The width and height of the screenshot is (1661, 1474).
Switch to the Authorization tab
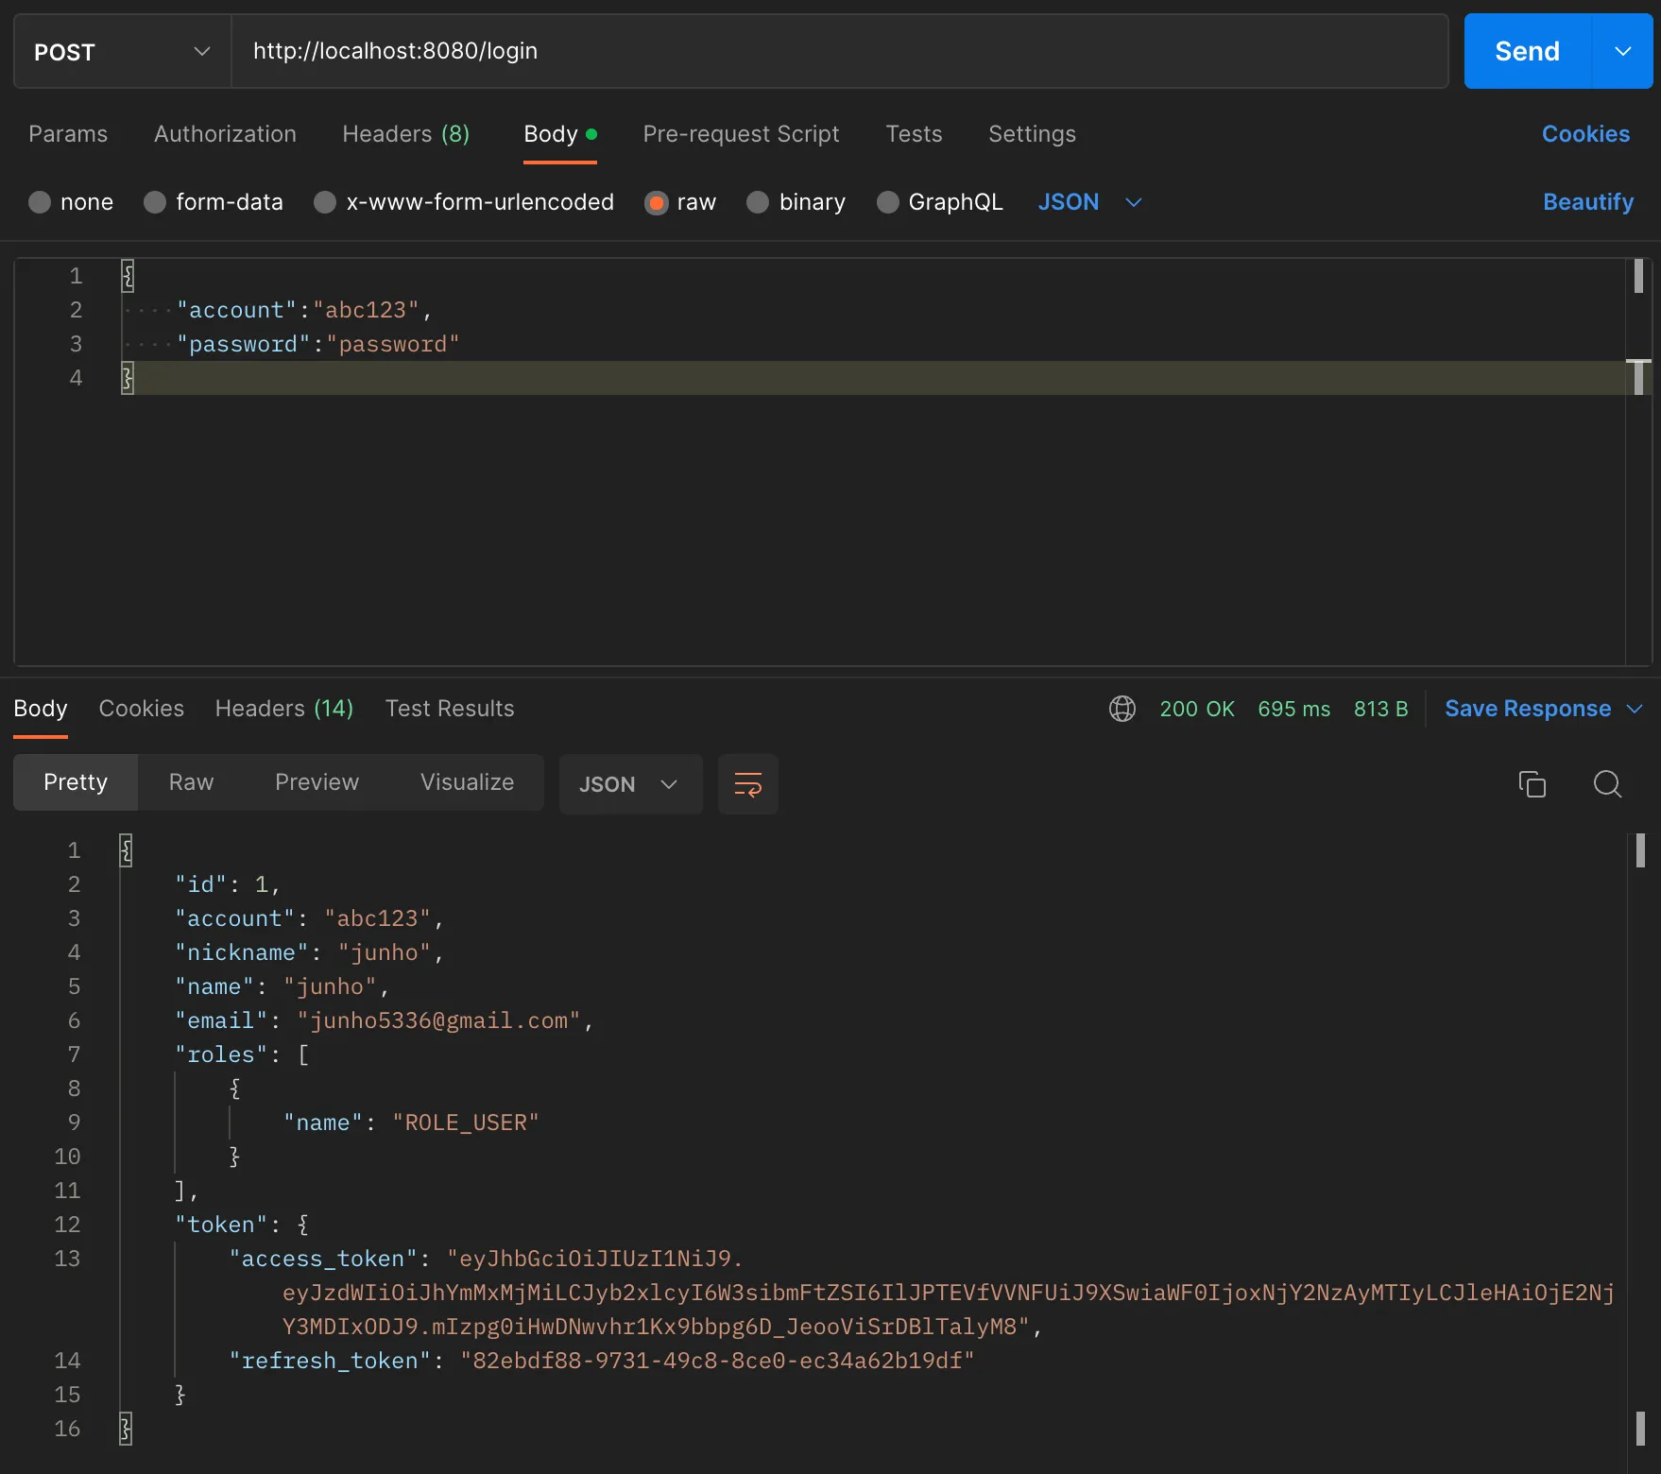pyautogui.click(x=225, y=134)
